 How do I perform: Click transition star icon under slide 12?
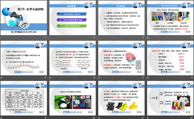[148, 118]
